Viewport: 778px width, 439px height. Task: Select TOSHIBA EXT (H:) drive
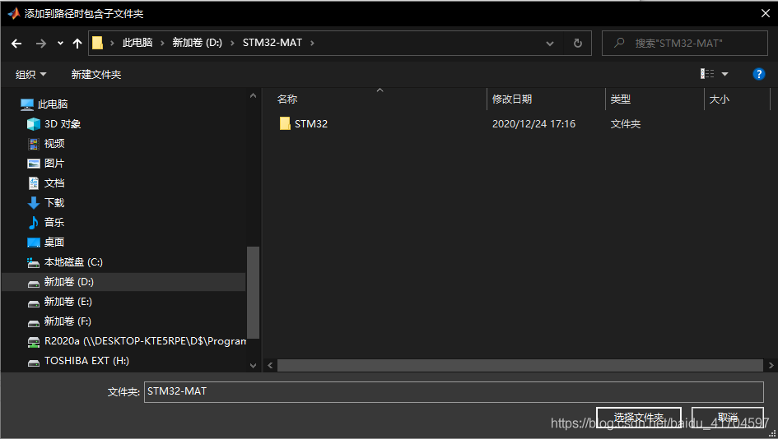[86, 361]
